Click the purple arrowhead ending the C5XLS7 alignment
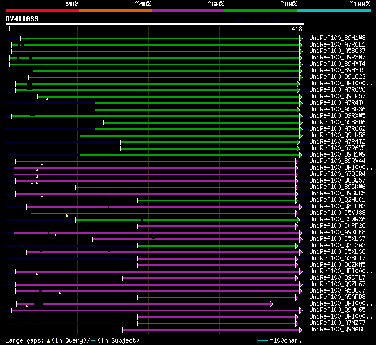Screen dimensions: 376x345 301,239
